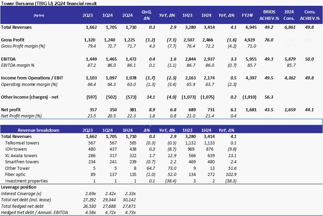The width and height of the screenshot is (323, 216).
Task: Click the 'Telkomsel towers' row label
Action: [x=22, y=143]
